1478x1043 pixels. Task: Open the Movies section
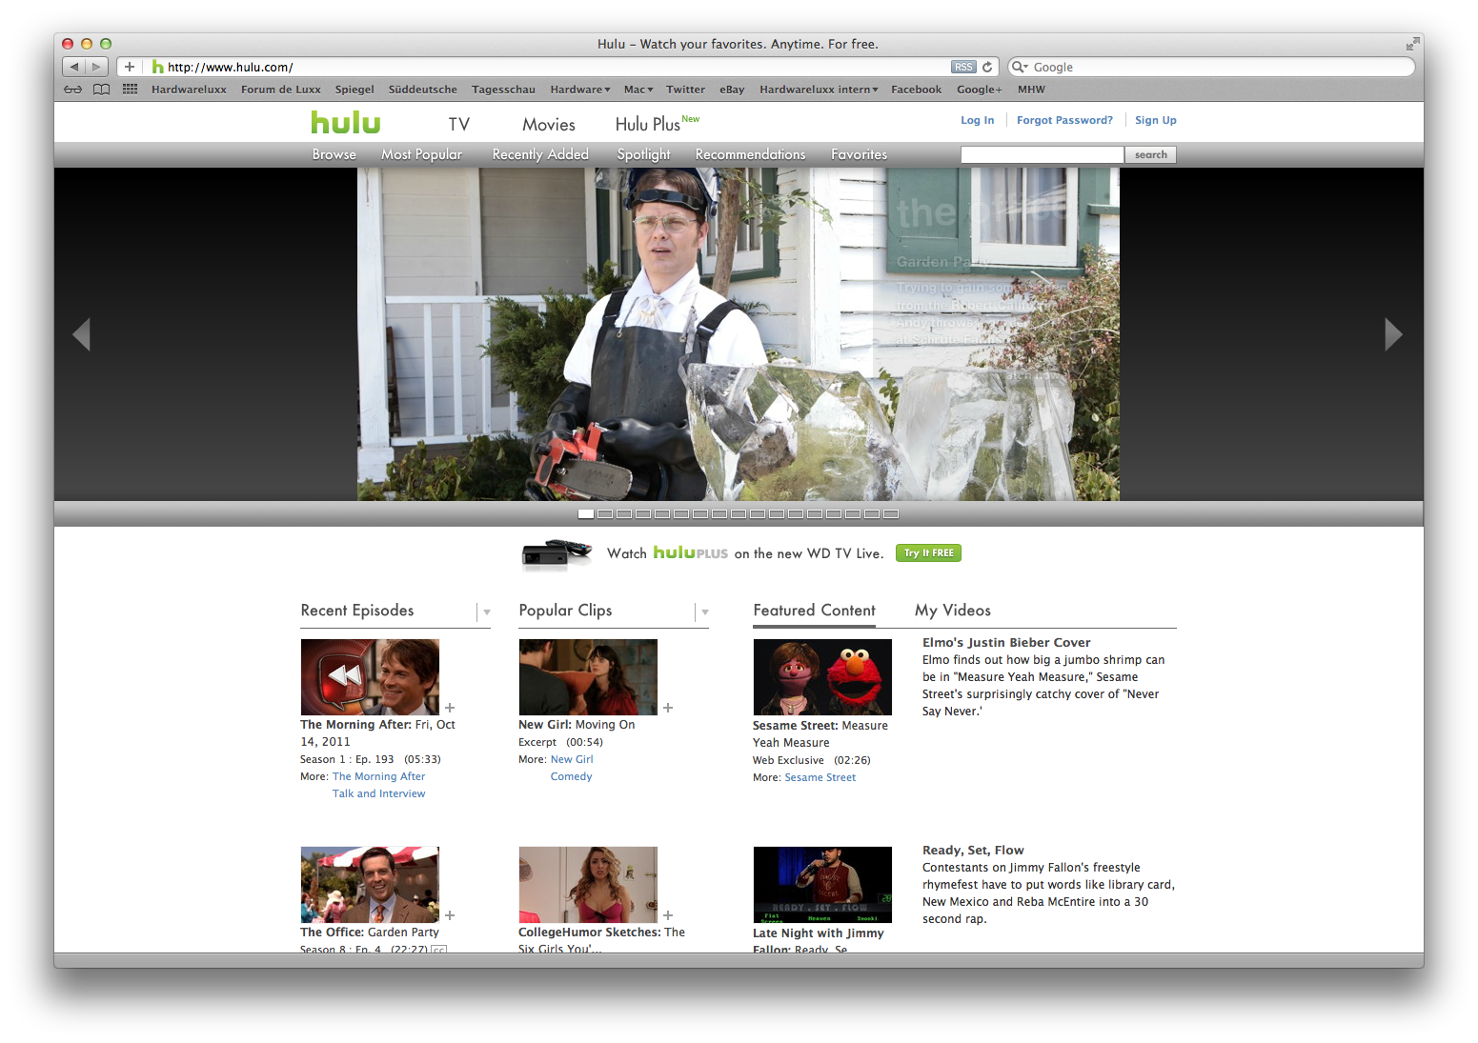click(x=549, y=125)
